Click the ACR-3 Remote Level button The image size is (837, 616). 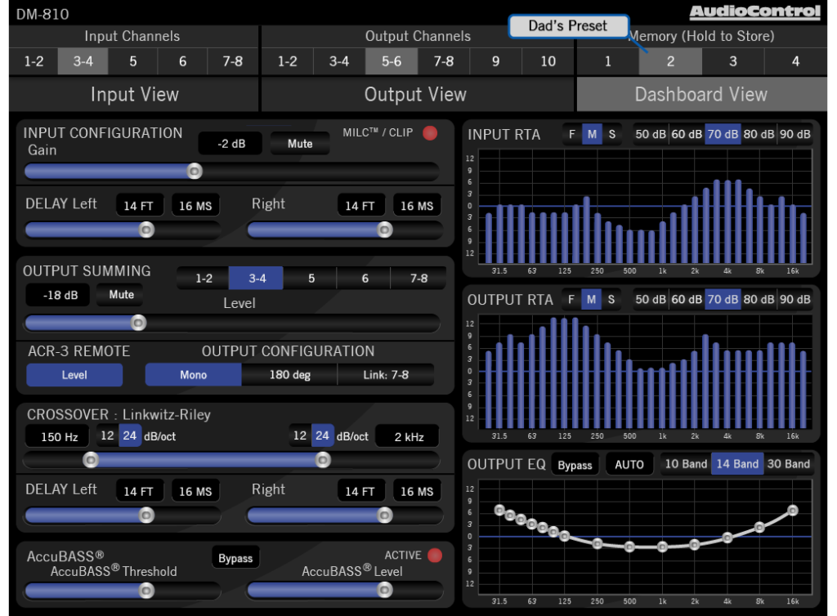point(74,375)
